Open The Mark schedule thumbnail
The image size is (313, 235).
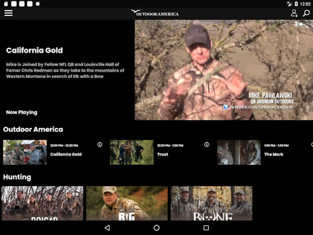(x=239, y=152)
